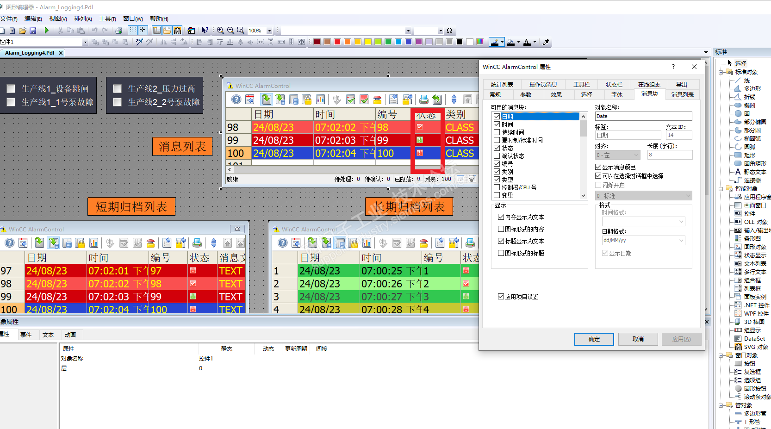This screenshot has width=771, height=429.
Task: Collapse the 智能对象 tree node
Action: tap(721, 189)
